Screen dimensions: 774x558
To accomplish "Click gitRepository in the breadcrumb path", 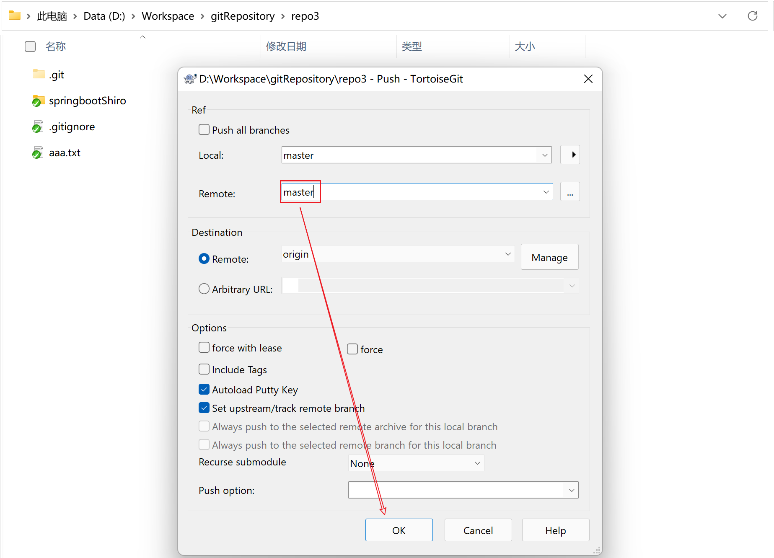I will click(242, 16).
